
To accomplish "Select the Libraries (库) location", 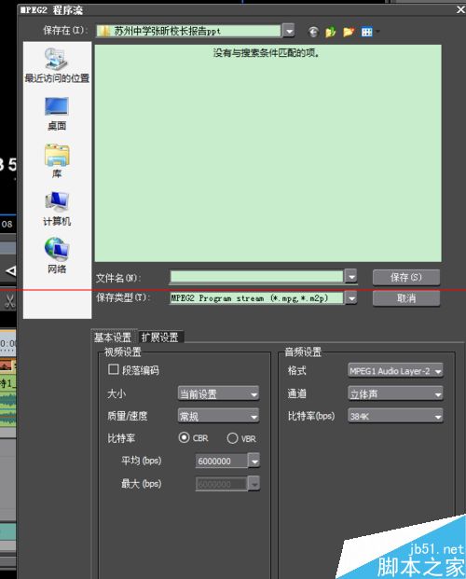I will 57,161.
